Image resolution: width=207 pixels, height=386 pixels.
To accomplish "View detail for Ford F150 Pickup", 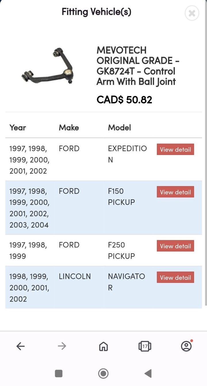I will tap(175, 192).
